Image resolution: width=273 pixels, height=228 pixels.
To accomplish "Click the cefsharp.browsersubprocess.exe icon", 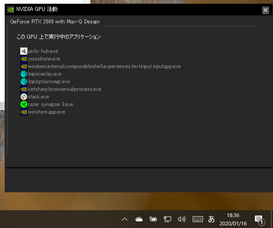I will click(x=24, y=89).
